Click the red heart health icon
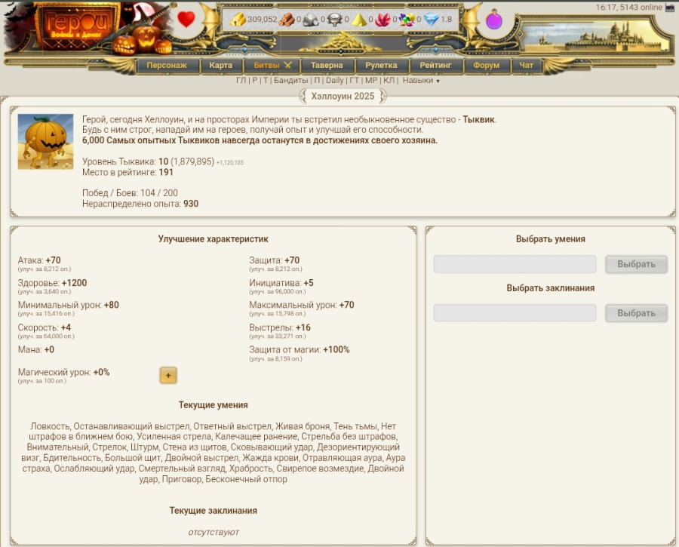679x547 pixels. point(186,20)
